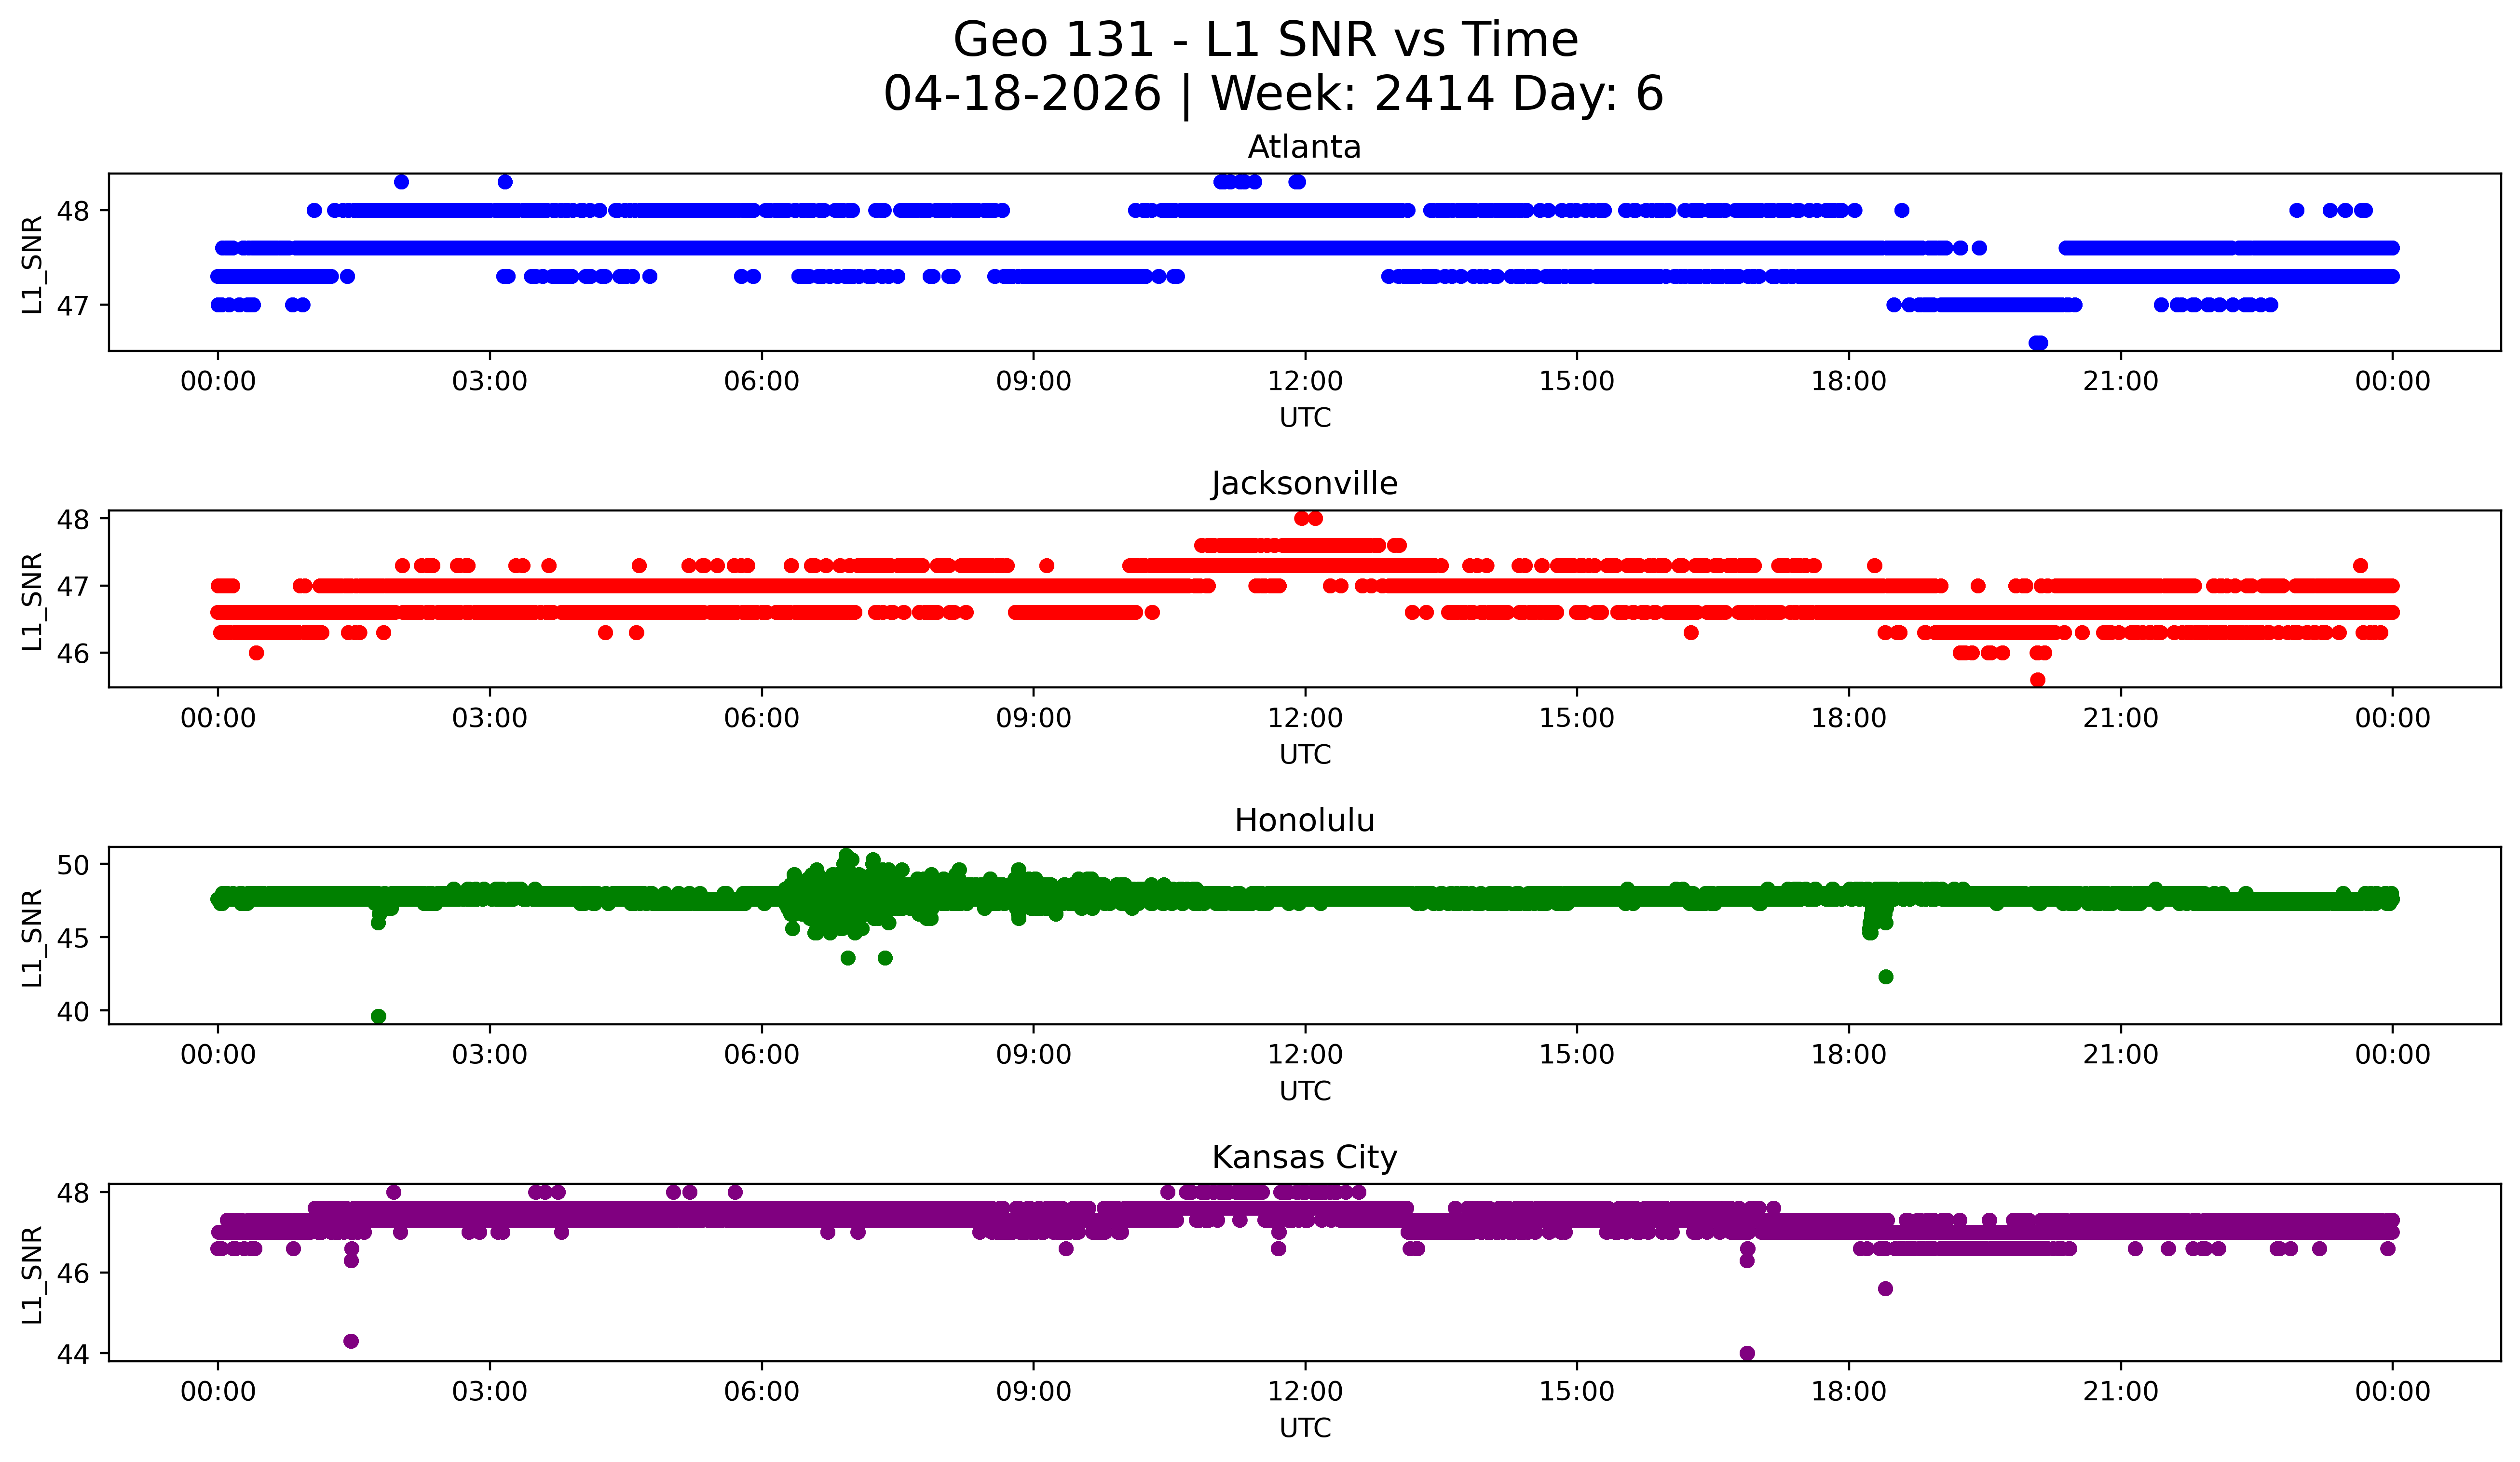Click the lowest red Jacksonville point near 20:00

[2037, 680]
